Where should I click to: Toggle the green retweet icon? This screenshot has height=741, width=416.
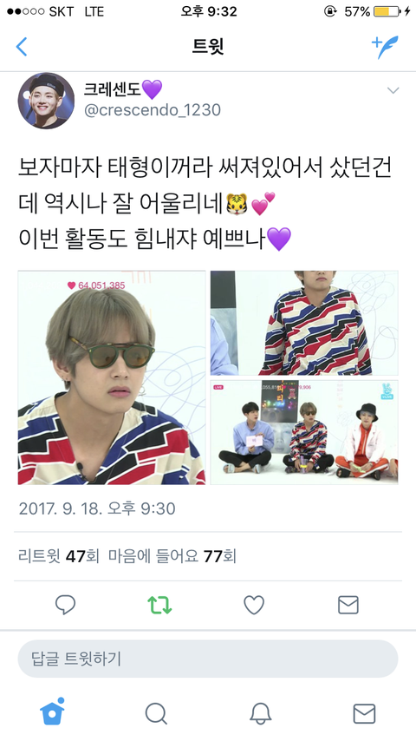coord(159,605)
